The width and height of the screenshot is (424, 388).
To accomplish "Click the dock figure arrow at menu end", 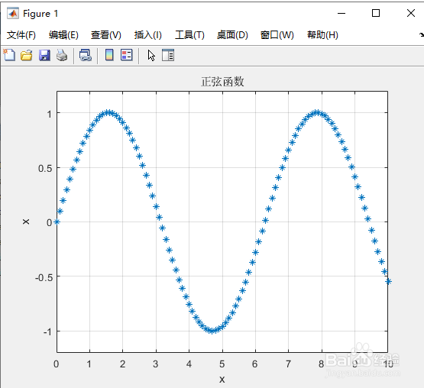I will tap(421, 35).
